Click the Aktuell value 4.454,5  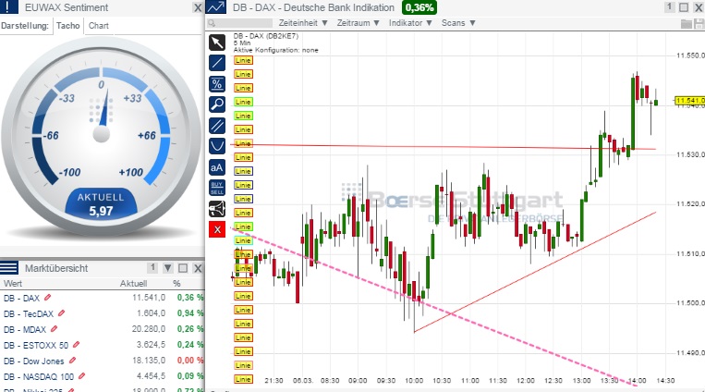coord(152,376)
